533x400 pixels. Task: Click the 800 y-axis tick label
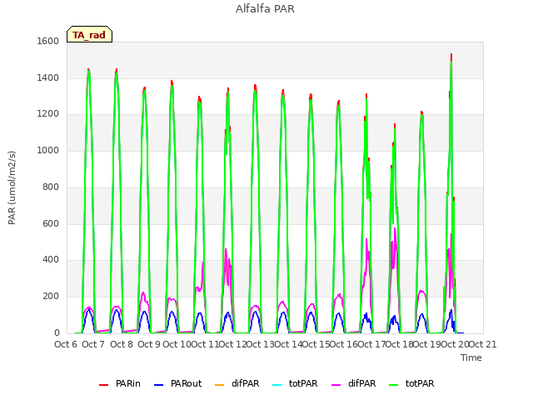tap(51, 187)
